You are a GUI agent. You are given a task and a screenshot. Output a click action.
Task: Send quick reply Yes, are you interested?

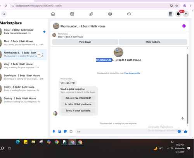78,98
